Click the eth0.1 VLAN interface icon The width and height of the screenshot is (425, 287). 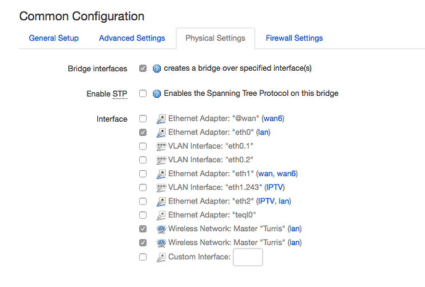coord(161,146)
